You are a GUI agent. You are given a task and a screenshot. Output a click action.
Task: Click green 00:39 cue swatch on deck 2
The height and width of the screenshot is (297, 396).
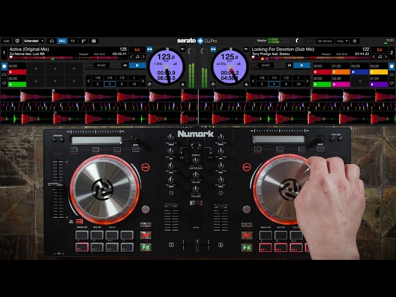[x=322, y=84]
